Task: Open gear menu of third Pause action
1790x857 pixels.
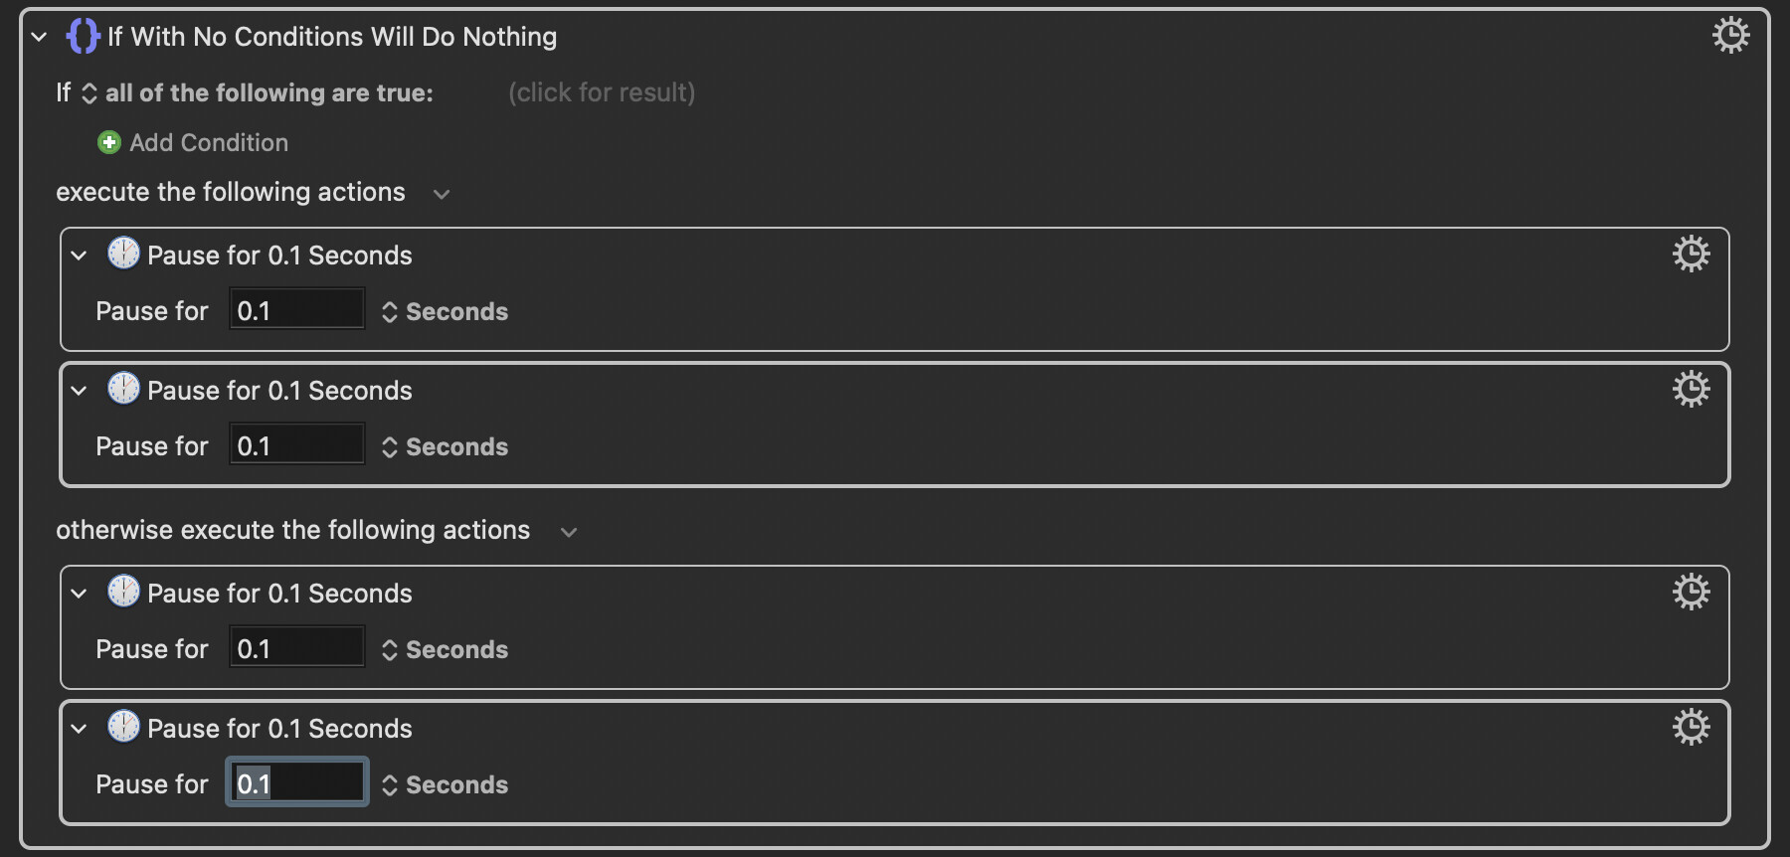Action: (x=1691, y=593)
